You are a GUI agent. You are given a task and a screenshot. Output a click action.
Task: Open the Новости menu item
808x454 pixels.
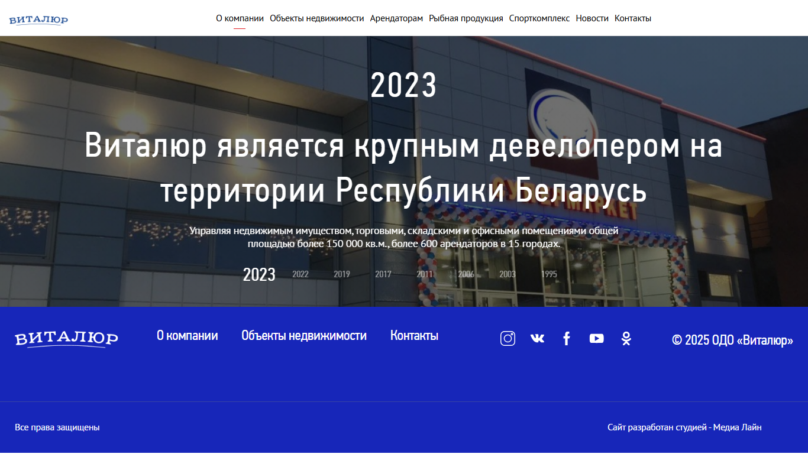592,18
